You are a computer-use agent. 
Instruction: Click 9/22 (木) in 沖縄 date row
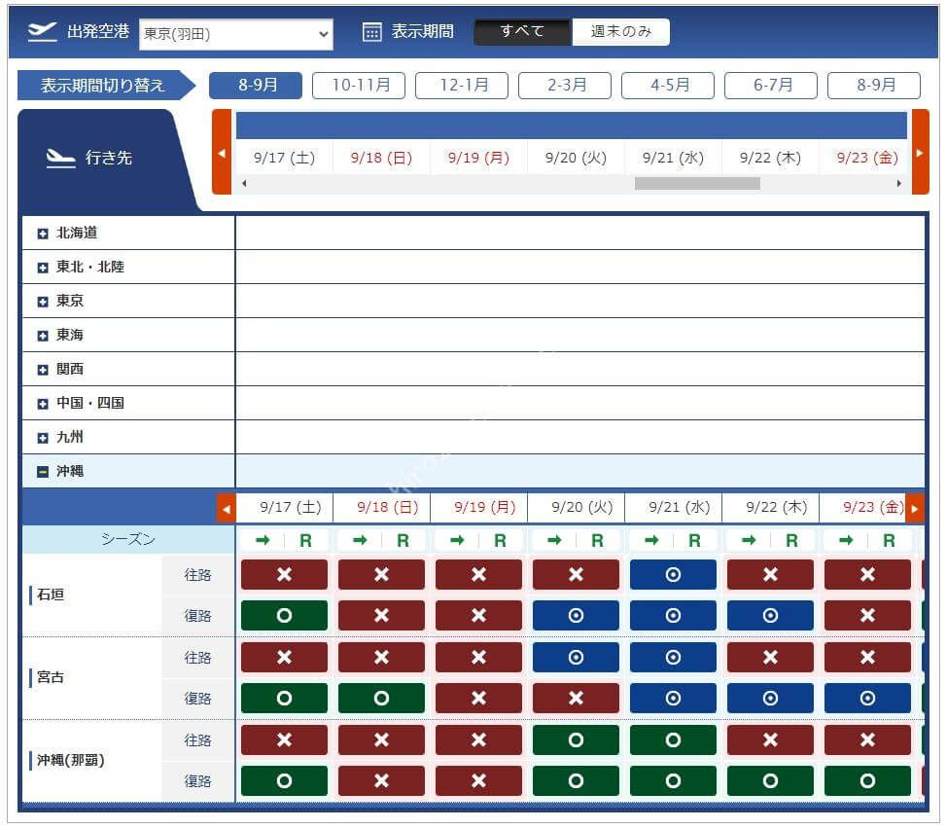(x=776, y=507)
